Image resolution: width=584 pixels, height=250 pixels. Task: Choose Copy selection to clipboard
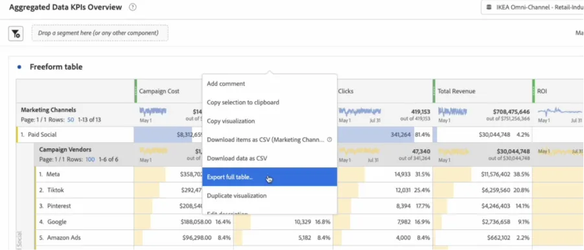coord(270,102)
